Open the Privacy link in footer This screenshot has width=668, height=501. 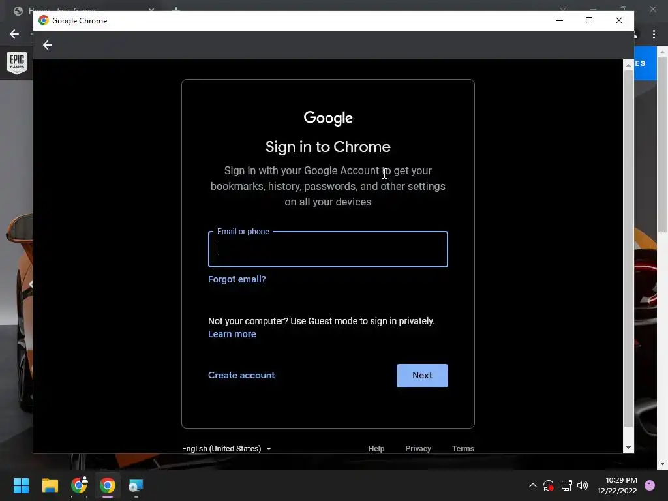pos(418,449)
